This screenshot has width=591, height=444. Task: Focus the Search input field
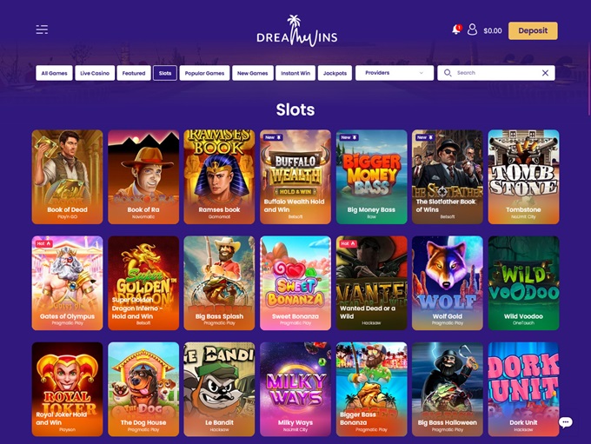tap(496, 73)
